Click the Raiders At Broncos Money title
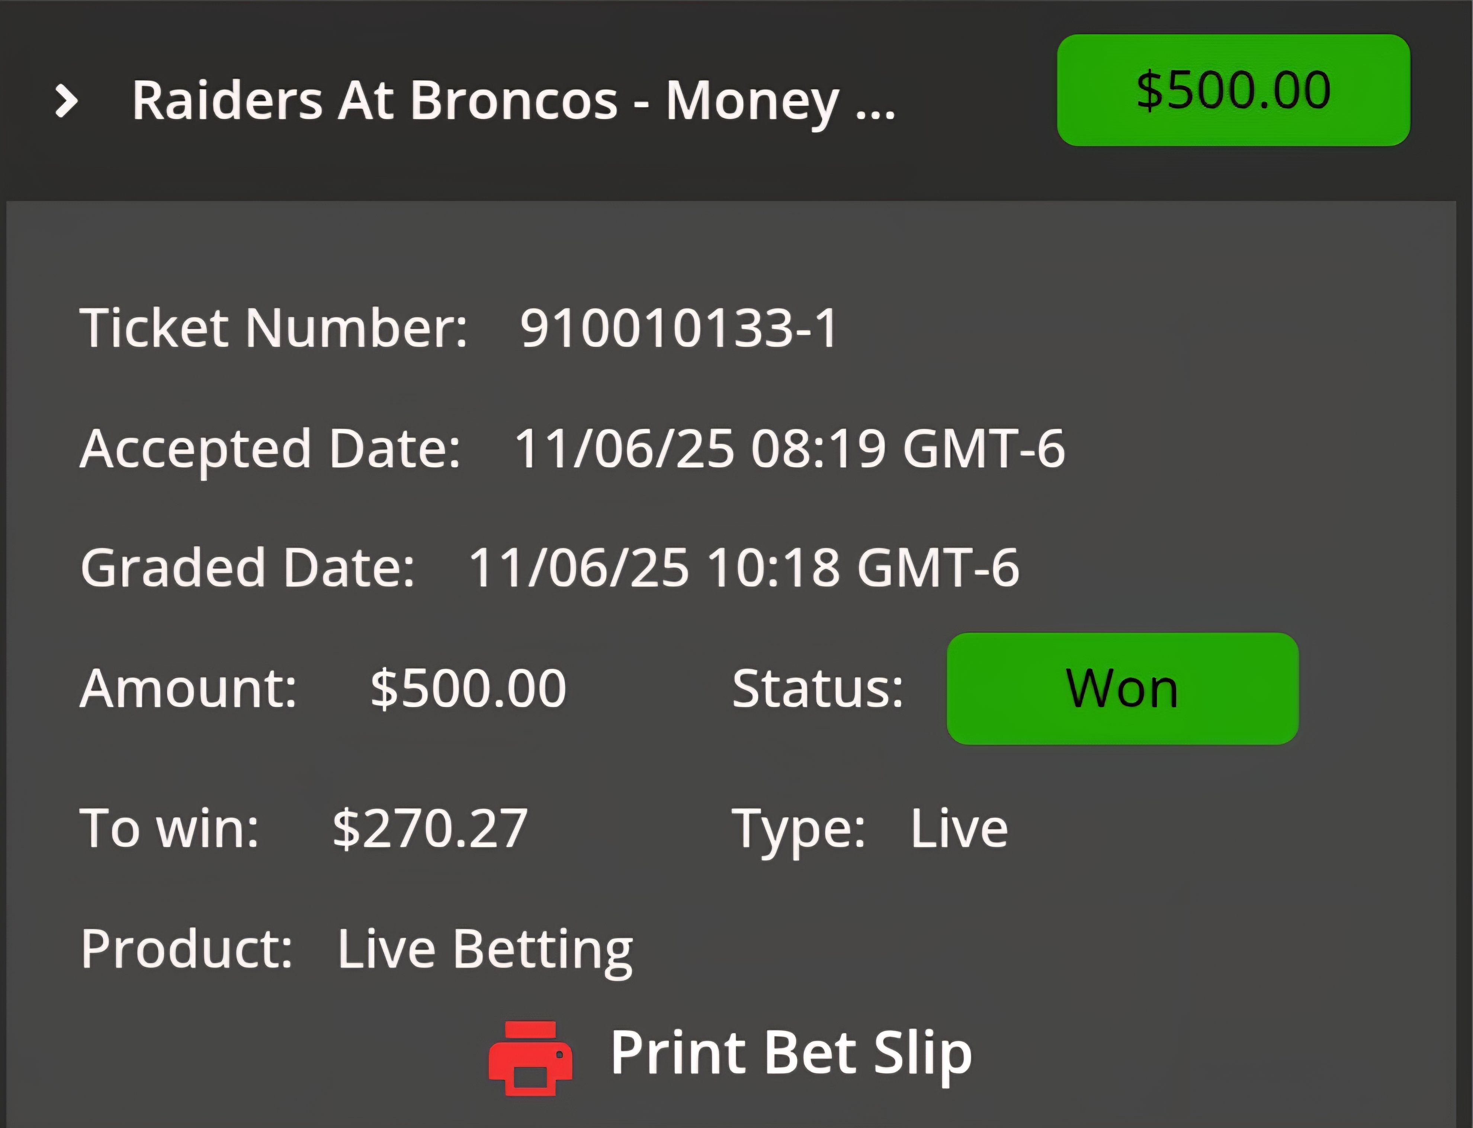The width and height of the screenshot is (1473, 1128). pyautogui.click(x=513, y=102)
